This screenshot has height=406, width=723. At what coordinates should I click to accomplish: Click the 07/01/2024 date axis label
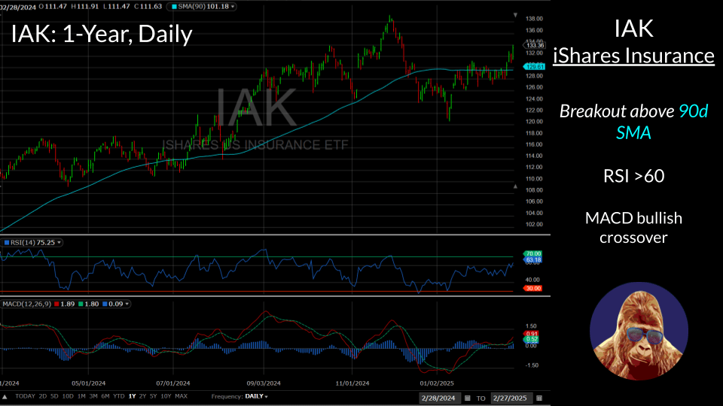point(173,383)
